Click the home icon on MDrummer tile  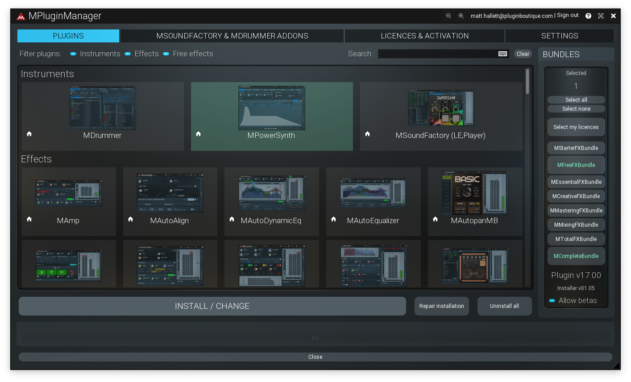tap(29, 134)
